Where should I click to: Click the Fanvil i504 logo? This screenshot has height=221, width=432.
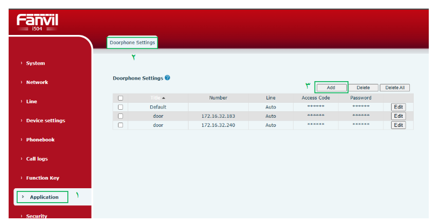point(37,22)
